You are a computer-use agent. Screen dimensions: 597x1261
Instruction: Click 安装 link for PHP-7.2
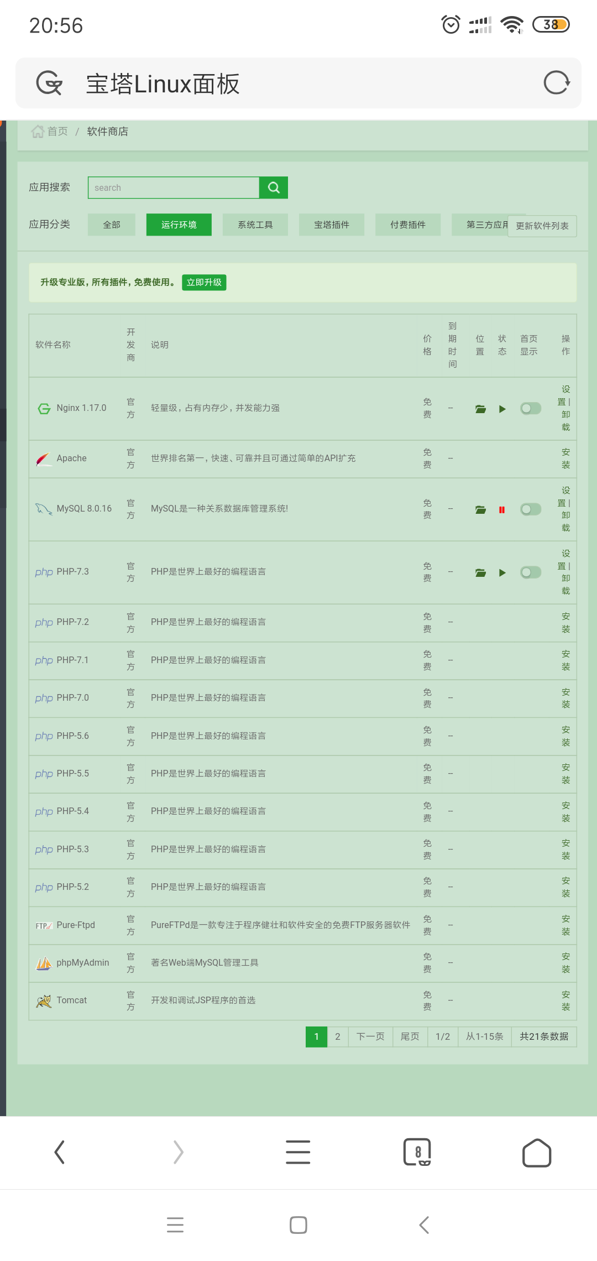565,623
